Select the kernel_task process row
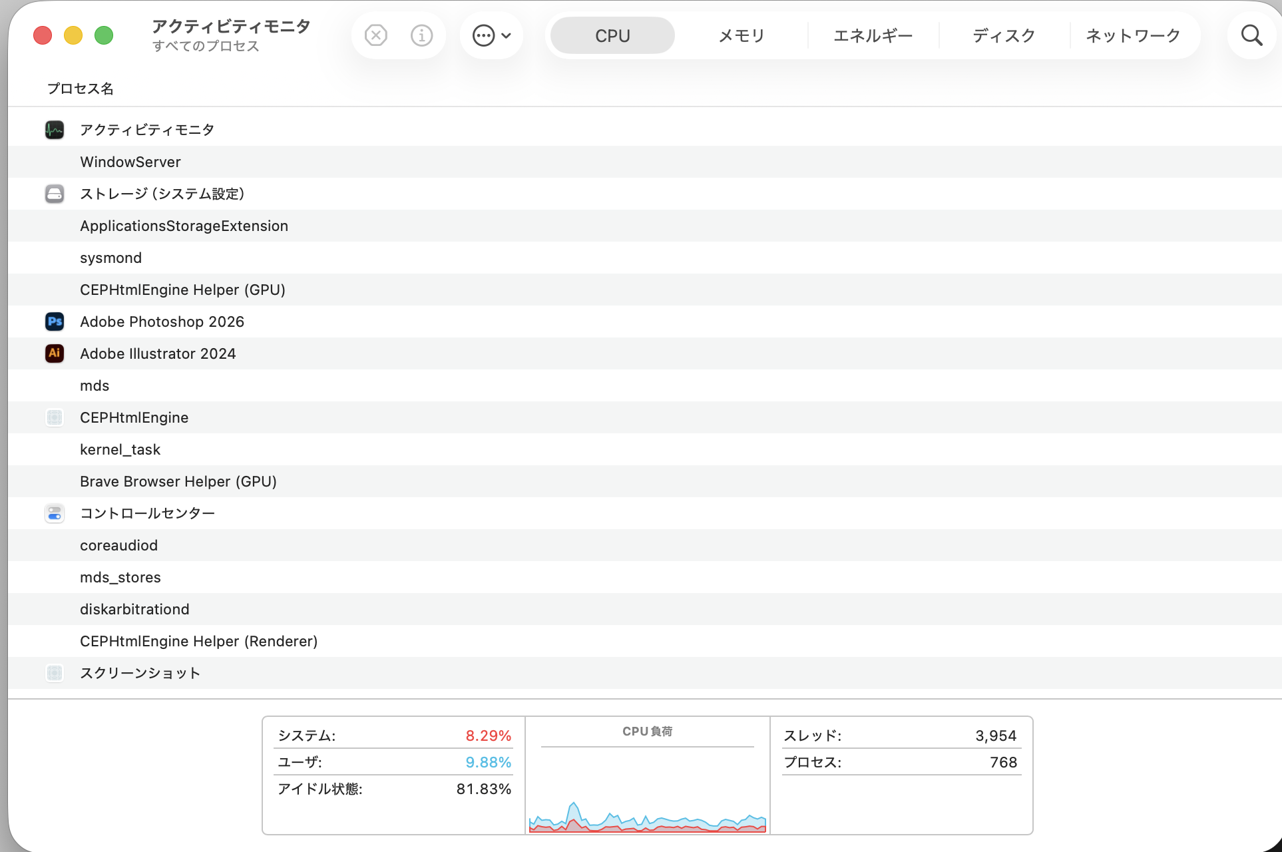 pyautogui.click(x=120, y=449)
